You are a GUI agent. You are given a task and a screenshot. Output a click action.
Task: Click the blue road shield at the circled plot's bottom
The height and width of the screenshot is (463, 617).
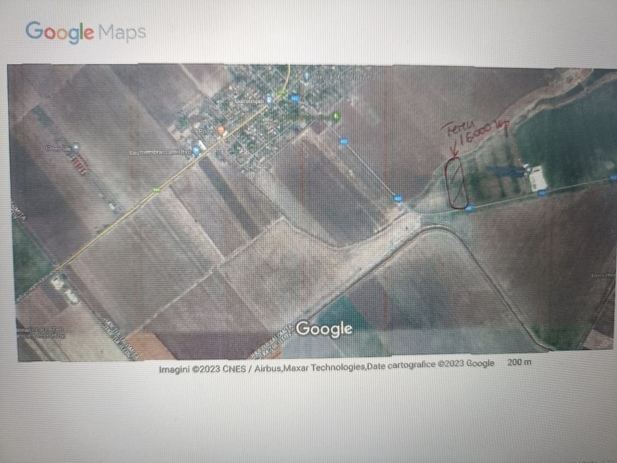coord(469,208)
